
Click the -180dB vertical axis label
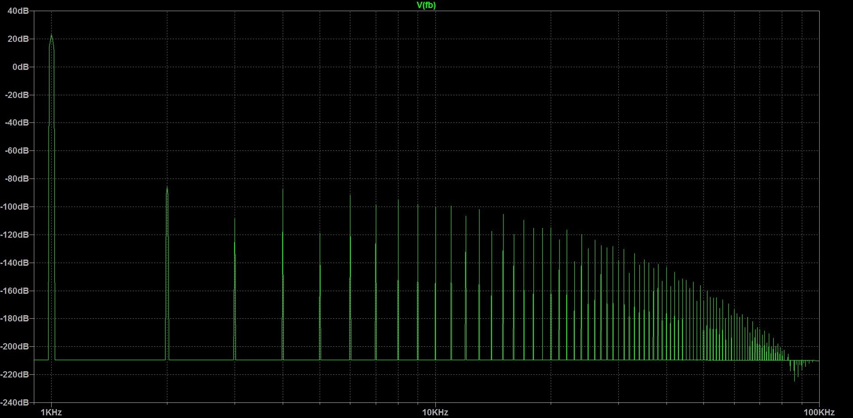click(15, 319)
